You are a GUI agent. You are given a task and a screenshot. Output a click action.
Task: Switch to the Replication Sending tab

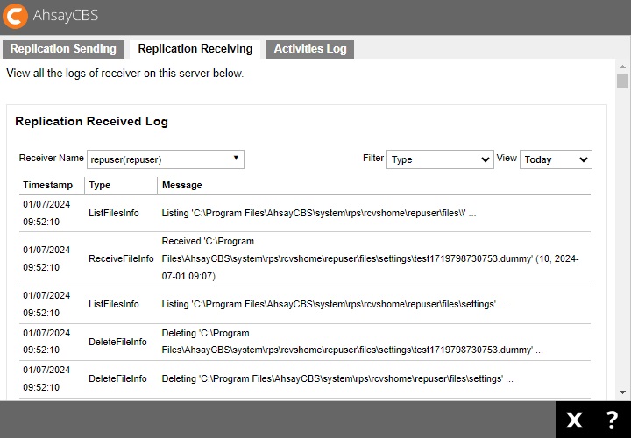click(63, 49)
